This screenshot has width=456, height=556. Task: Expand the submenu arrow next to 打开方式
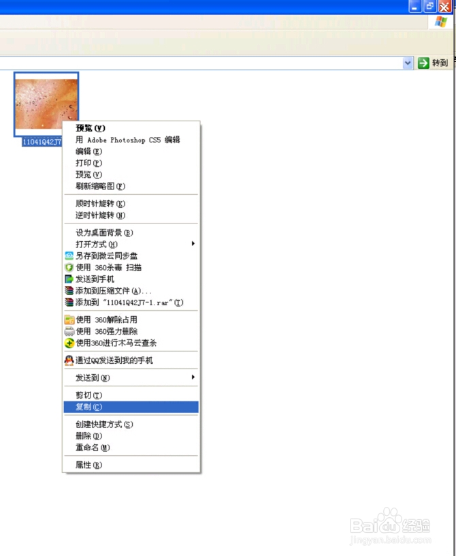193,244
